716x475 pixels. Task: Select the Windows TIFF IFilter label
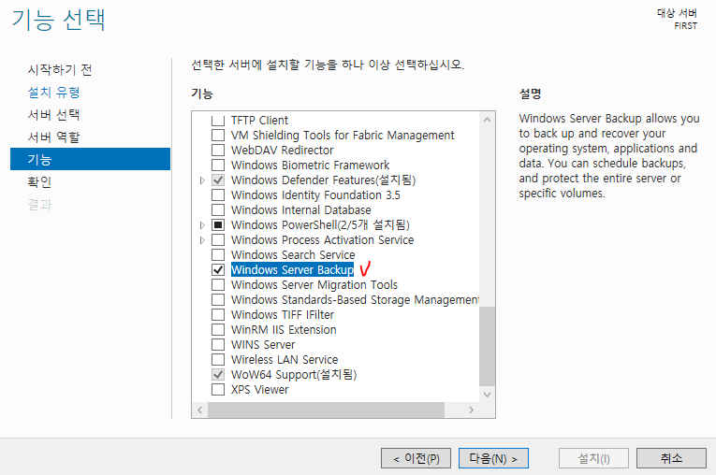[283, 314]
